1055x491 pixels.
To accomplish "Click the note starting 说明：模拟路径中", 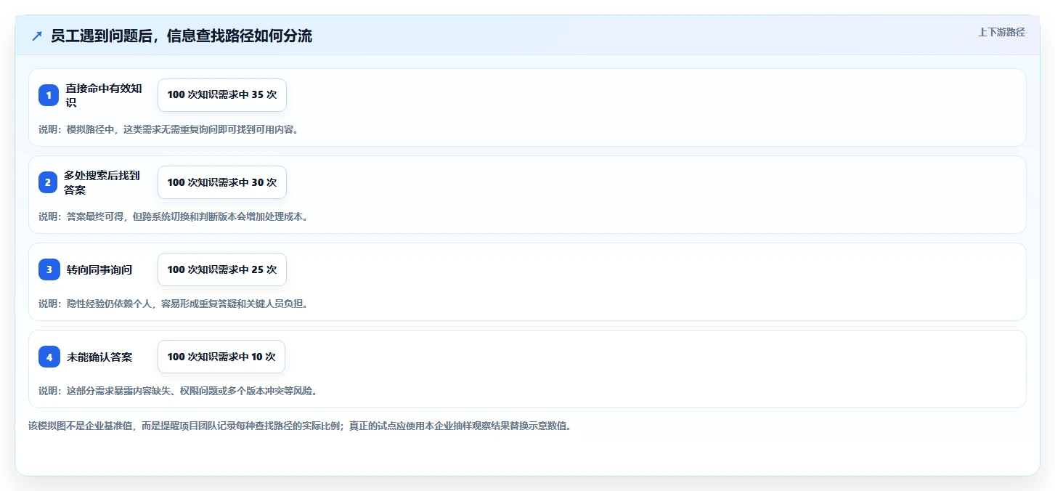I will (x=168, y=129).
